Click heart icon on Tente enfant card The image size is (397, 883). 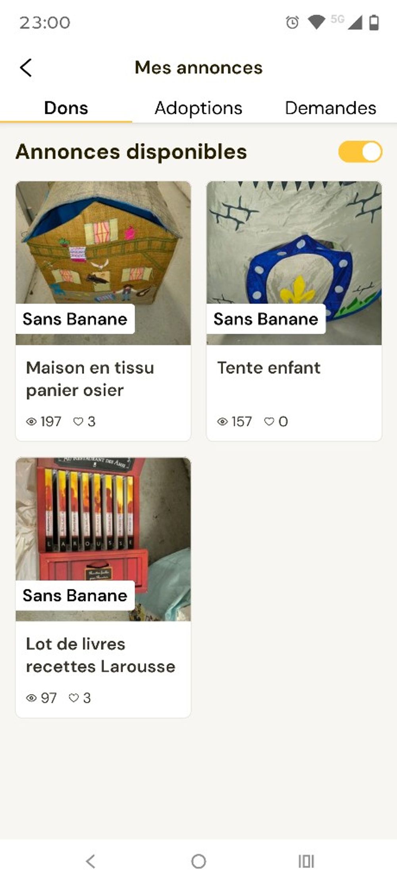pos(269,421)
